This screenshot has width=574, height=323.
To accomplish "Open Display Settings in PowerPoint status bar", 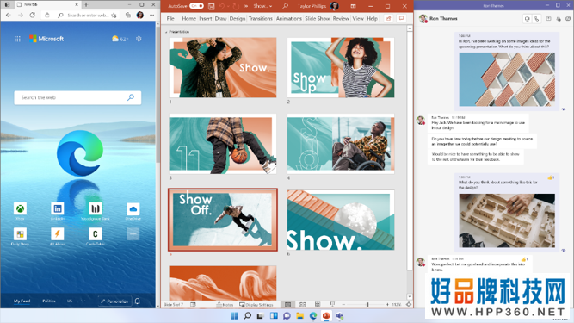I will (256, 304).
